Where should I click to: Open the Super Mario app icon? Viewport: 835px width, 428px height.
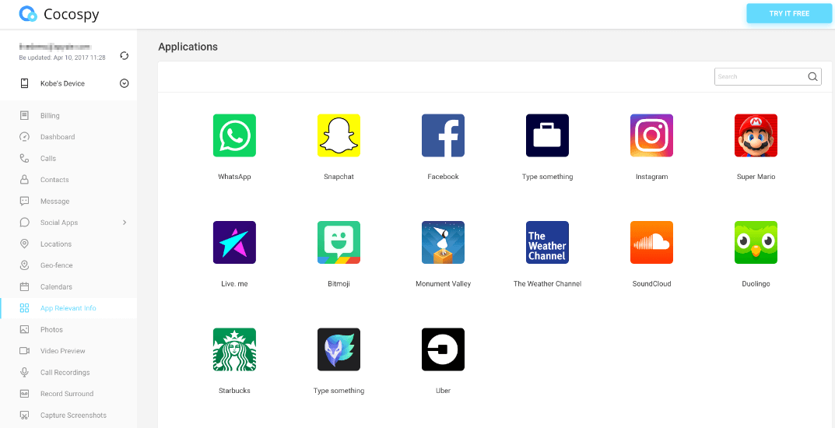pos(756,135)
